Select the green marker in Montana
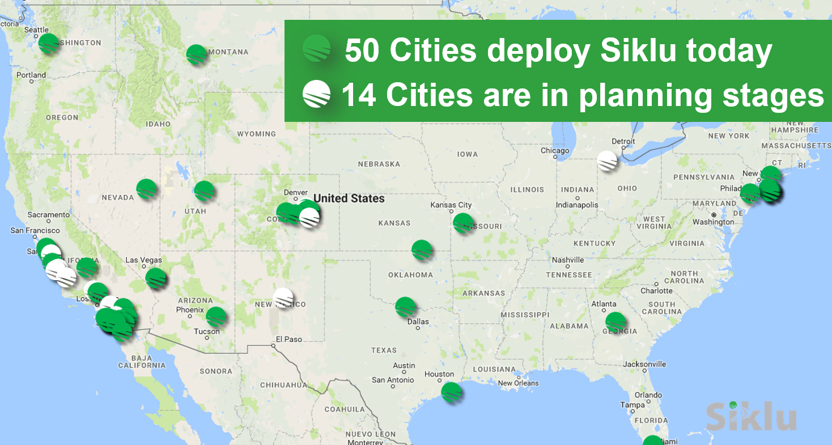 pyautogui.click(x=197, y=54)
